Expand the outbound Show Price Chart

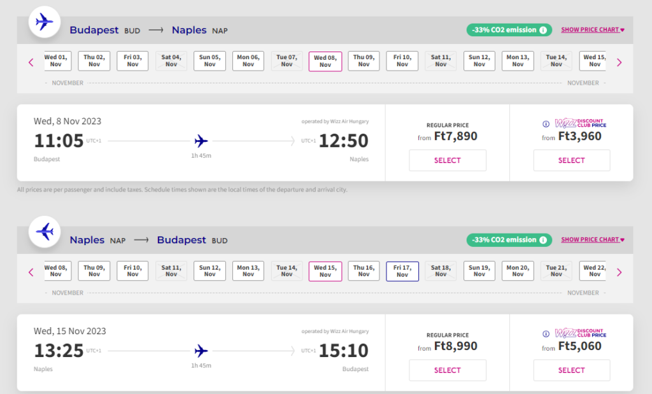(x=592, y=30)
